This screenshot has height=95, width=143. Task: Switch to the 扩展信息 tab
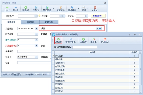[49, 22]
